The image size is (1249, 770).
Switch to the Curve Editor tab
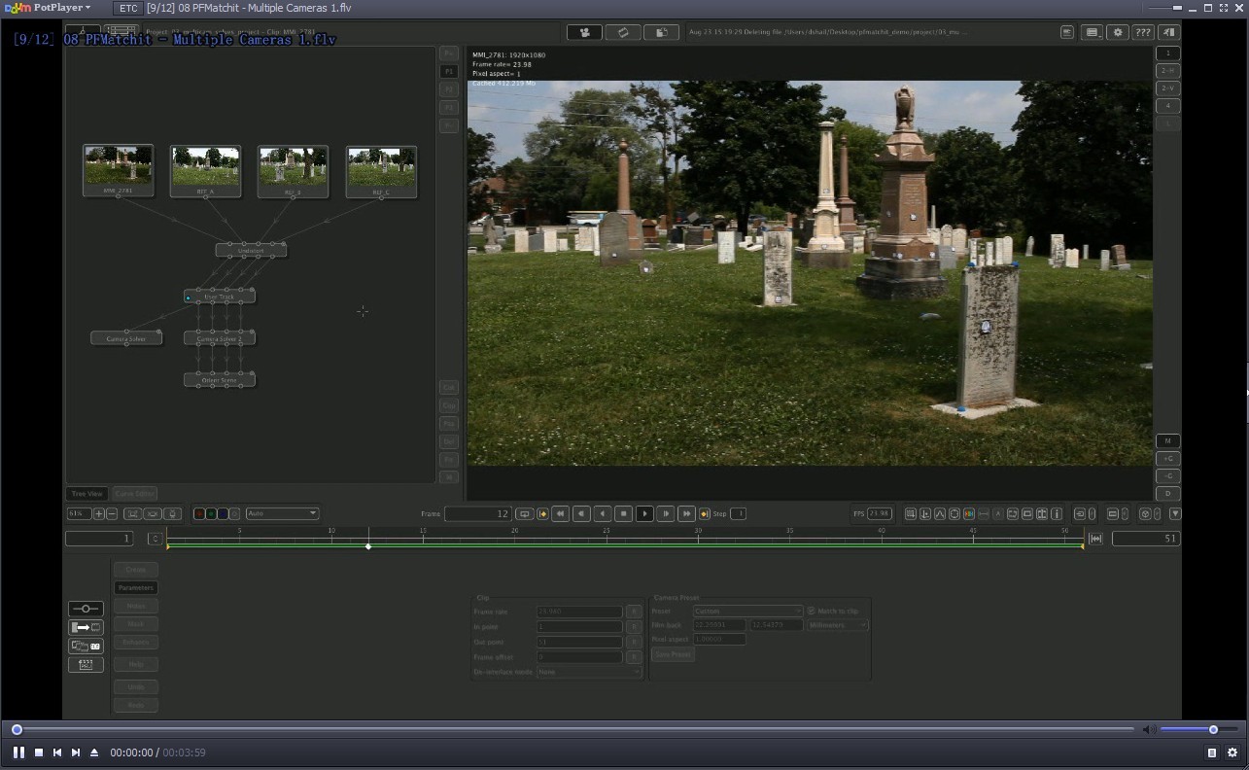click(x=134, y=494)
